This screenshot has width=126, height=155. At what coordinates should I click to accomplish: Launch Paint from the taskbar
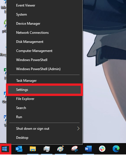point(61,149)
